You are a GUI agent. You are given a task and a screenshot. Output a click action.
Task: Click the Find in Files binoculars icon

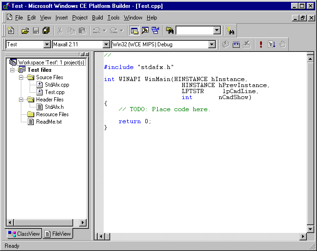(x=170, y=31)
